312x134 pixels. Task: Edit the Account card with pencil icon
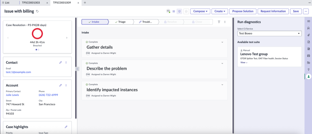(x=61, y=85)
